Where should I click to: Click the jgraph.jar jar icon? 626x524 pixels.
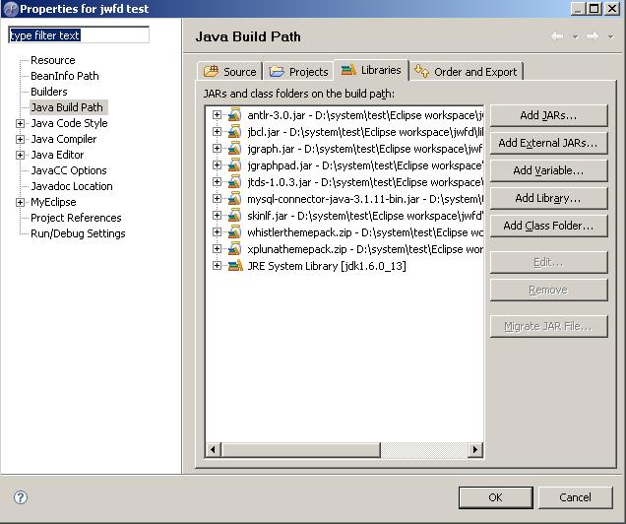(x=234, y=149)
